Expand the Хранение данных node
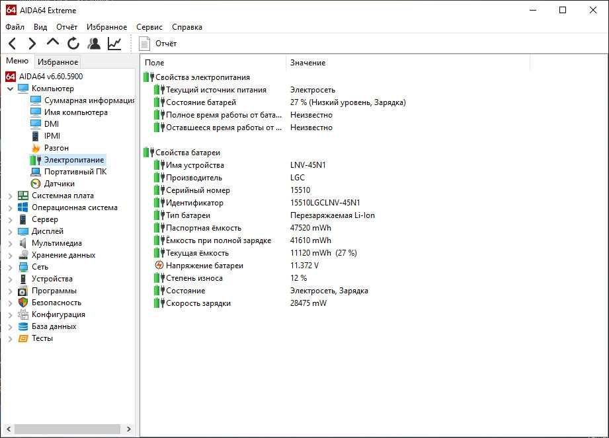609x438 pixels. coord(11,255)
